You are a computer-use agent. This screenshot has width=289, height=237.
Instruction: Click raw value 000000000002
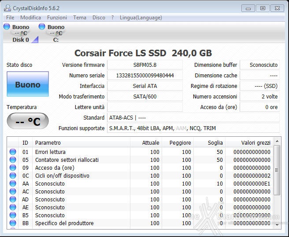252,175
